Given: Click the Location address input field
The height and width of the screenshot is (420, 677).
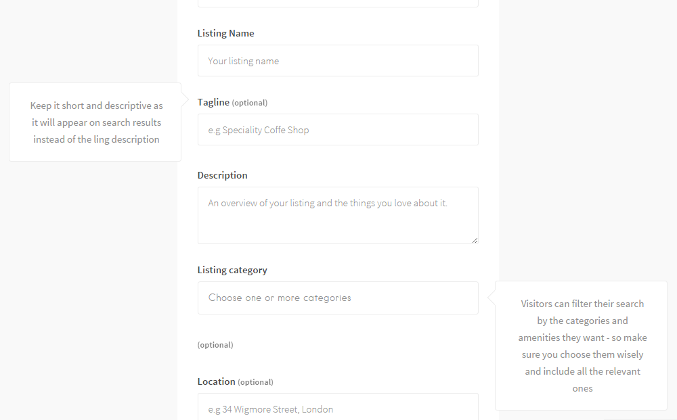Looking at the screenshot, I should click(338, 409).
